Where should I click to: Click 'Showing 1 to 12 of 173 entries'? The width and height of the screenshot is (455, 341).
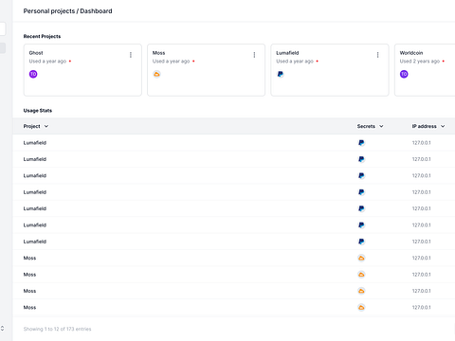pyautogui.click(x=57, y=329)
